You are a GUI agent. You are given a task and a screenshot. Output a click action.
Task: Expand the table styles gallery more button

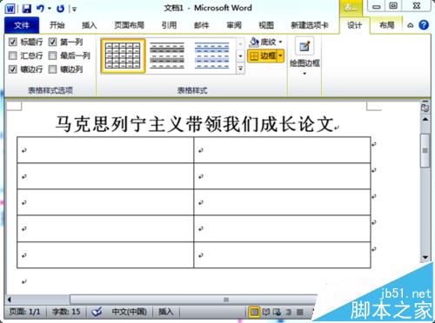240,69
